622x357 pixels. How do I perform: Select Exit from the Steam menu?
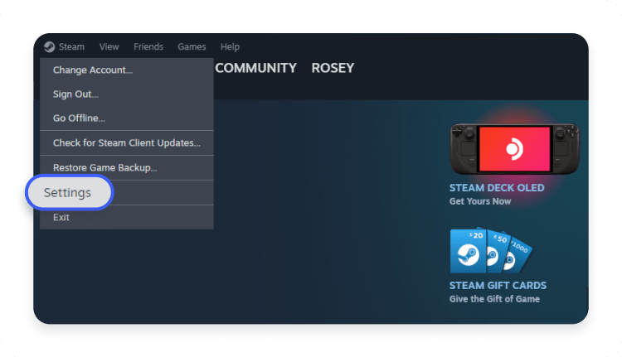click(x=127, y=217)
